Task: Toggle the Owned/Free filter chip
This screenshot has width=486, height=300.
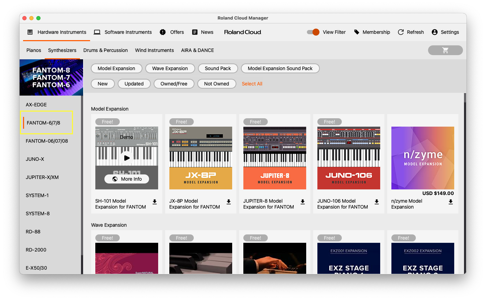Action: 174,84
